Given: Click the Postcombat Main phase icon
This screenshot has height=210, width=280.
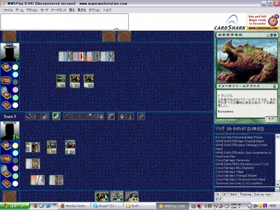Looking at the screenshot, I should [111, 116].
